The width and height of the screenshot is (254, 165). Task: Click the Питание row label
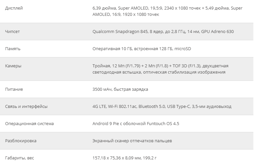point(14,89)
